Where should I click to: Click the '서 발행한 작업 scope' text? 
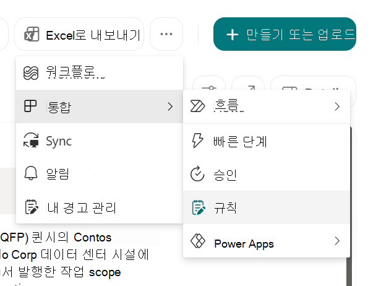point(62,272)
